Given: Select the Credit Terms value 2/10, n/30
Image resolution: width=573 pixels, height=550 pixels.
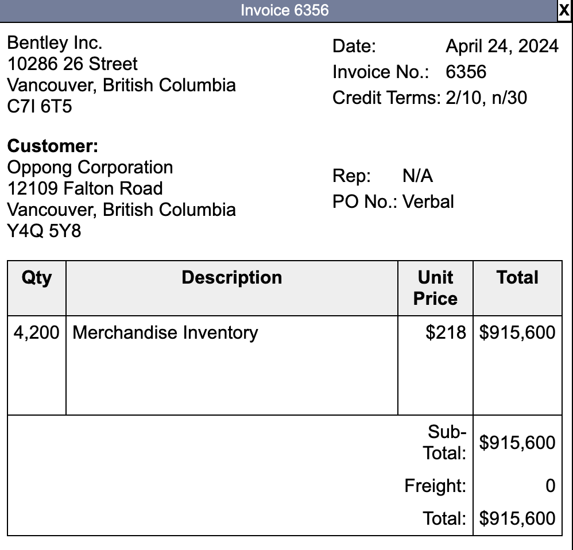Looking at the screenshot, I should coord(486,98).
